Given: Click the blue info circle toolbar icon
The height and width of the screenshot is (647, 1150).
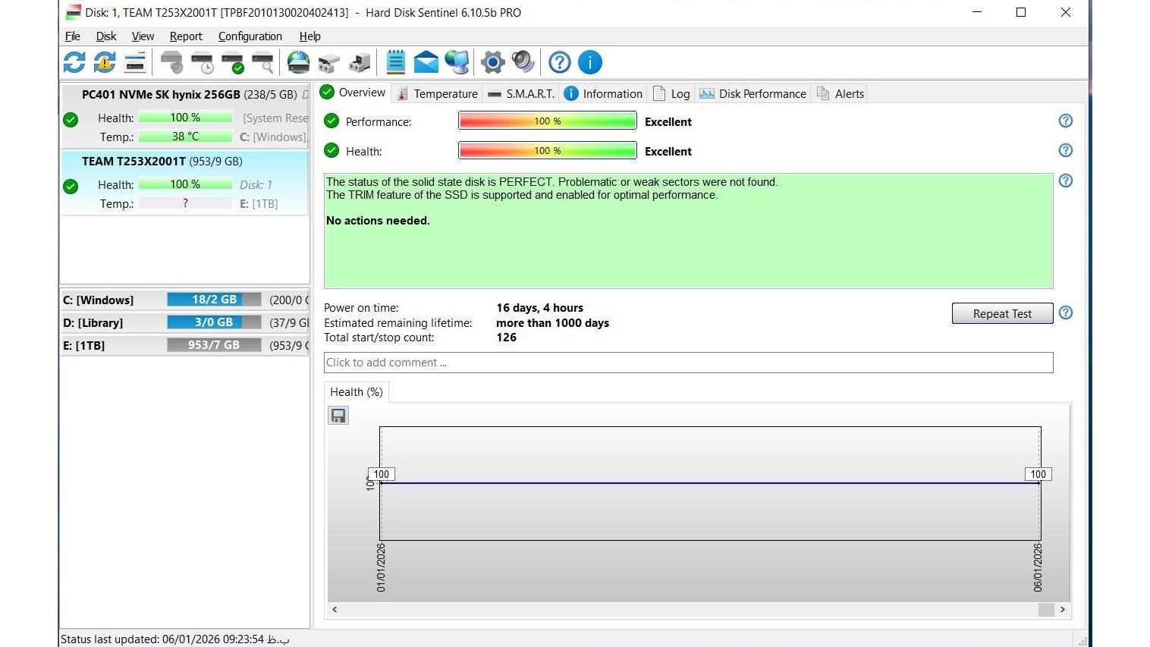Looking at the screenshot, I should point(589,62).
